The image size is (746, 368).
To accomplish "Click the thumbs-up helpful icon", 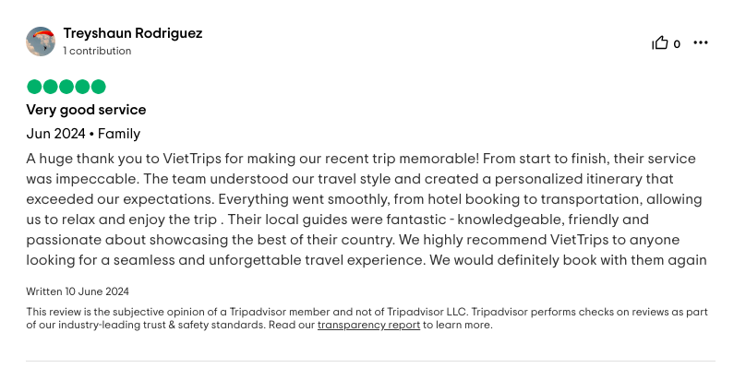I will pyautogui.click(x=660, y=43).
